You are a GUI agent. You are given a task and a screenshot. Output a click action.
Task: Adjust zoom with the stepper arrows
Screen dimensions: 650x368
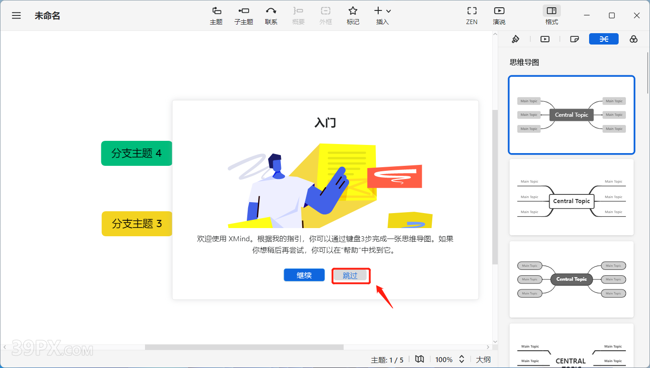(x=461, y=359)
